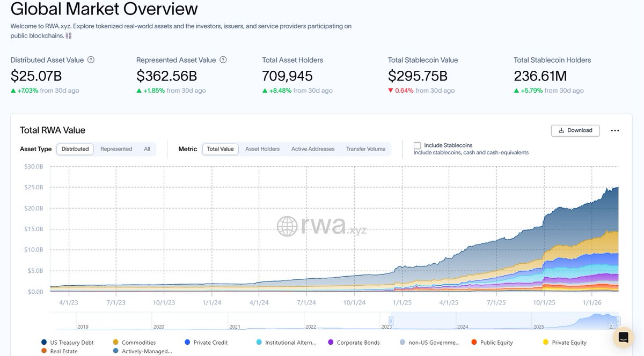This screenshot has width=644, height=356.
Task: Select the Distributed asset type
Action: tap(75, 149)
